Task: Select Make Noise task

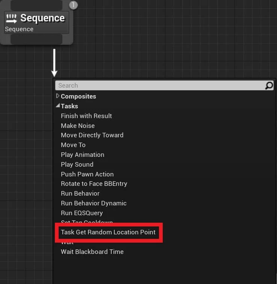Action: (78, 126)
